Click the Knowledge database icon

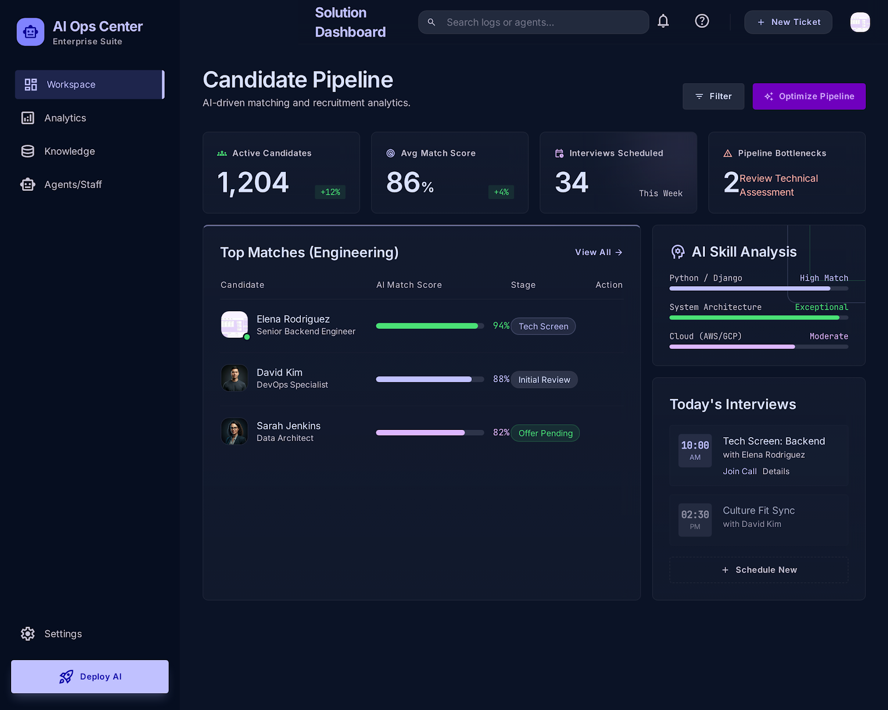(x=28, y=151)
